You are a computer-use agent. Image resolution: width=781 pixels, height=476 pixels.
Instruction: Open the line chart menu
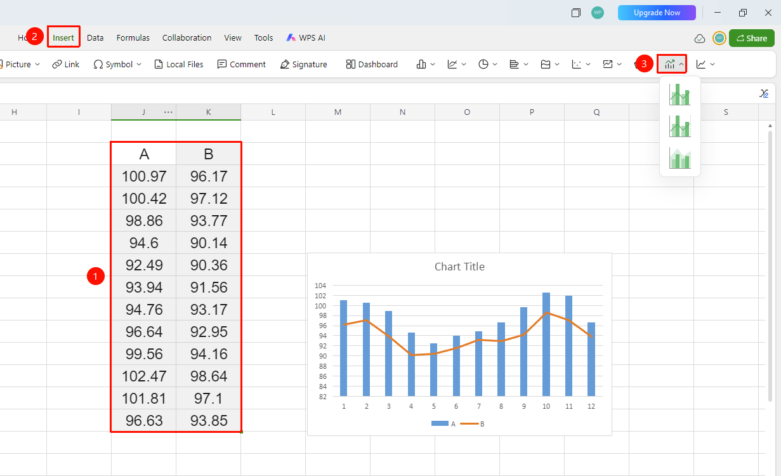[457, 64]
